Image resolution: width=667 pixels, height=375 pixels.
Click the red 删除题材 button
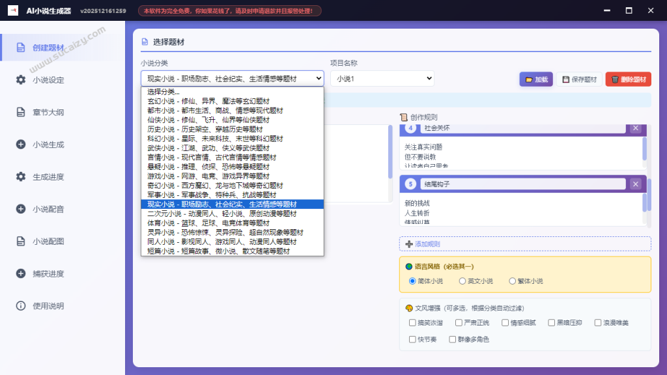click(628, 79)
